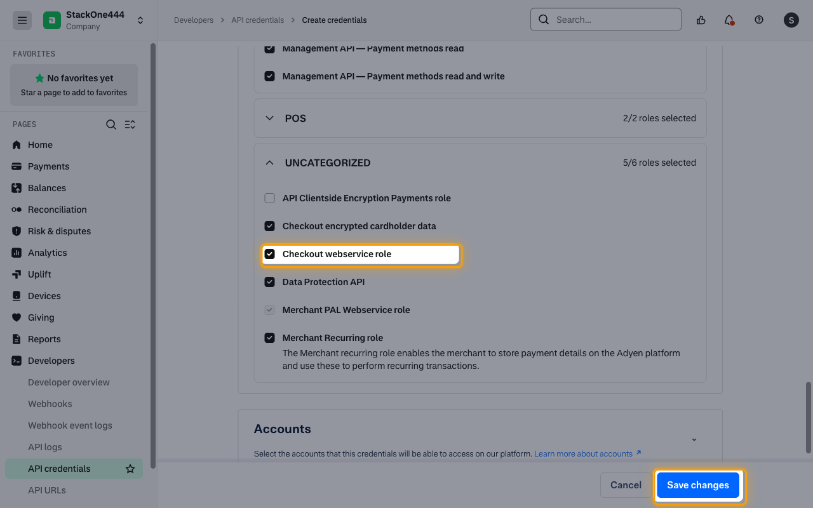Open the company account switcher arrows
This screenshot has height=508, width=813.
(x=140, y=20)
